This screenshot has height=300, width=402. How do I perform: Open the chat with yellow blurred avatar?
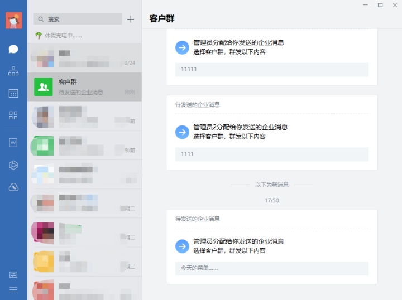85,262
